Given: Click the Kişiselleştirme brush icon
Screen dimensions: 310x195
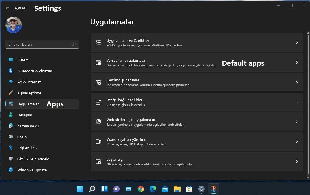Looking at the screenshot, I should 11,93.
